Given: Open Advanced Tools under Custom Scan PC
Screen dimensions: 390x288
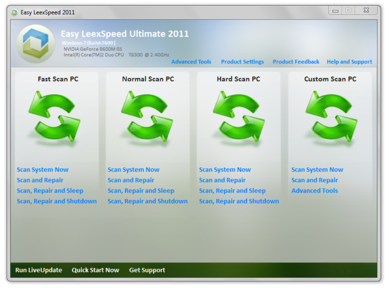Looking at the screenshot, I should [x=314, y=191].
